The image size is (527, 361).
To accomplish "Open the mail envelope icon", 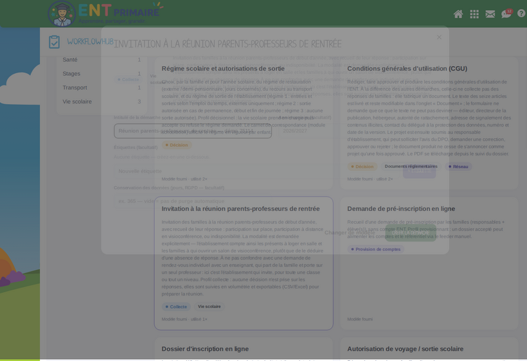I will tap(490, 14).
